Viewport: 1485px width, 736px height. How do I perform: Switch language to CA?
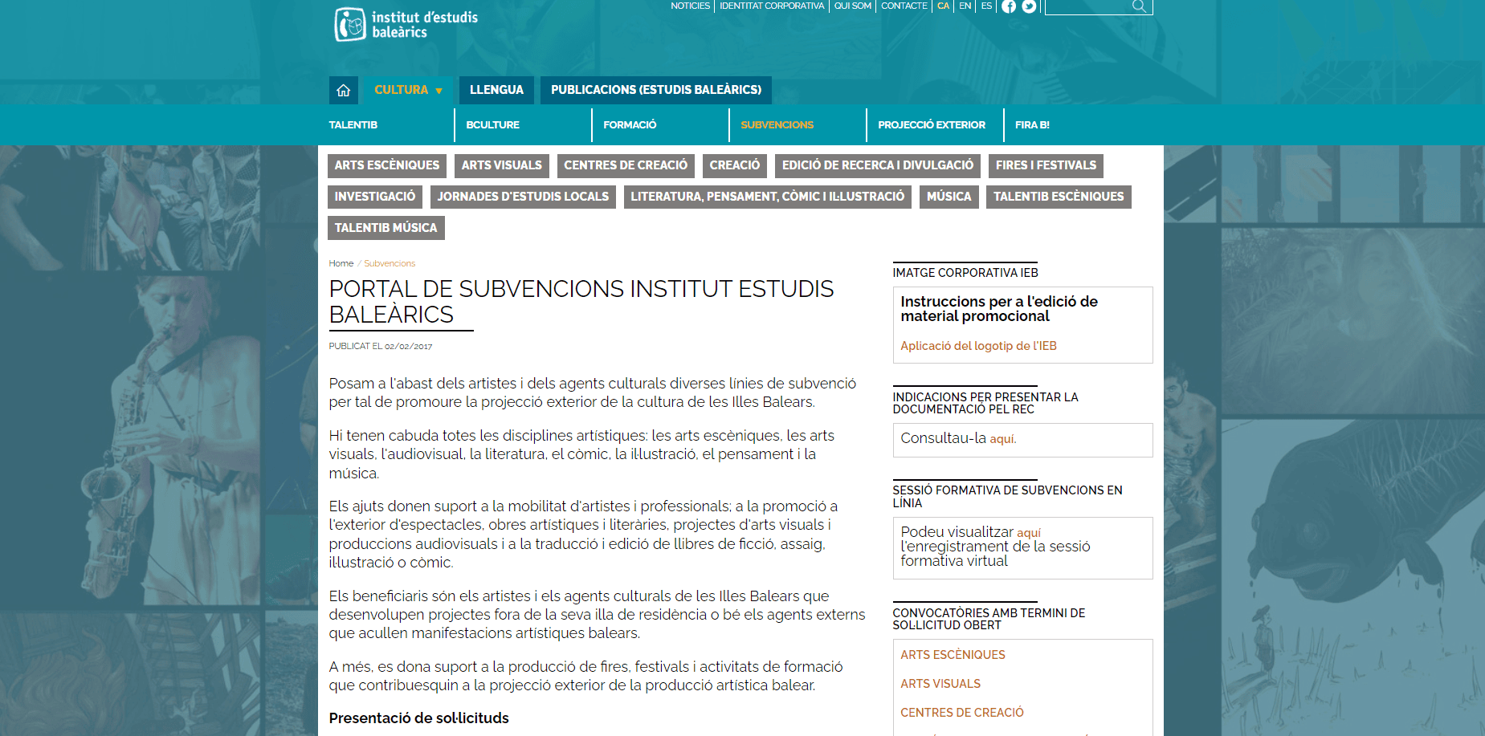(x=944, y=6)
